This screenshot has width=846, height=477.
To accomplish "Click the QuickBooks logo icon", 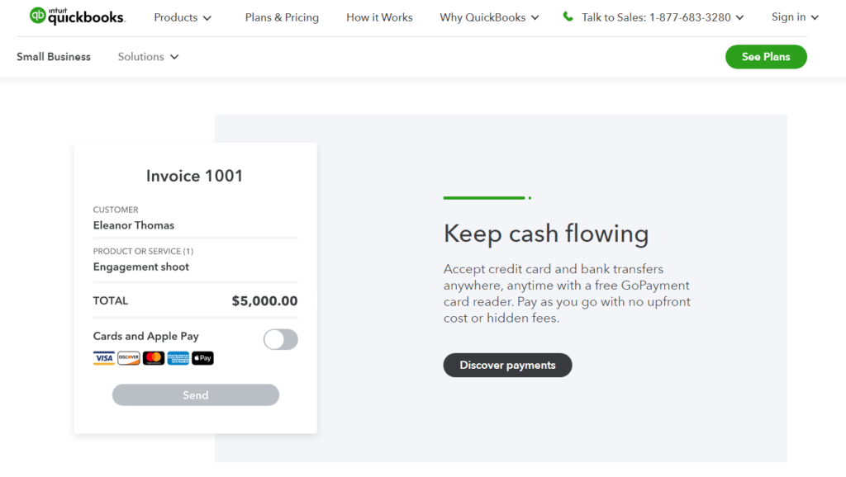I will pyautogui.click(x=38, y=16).
